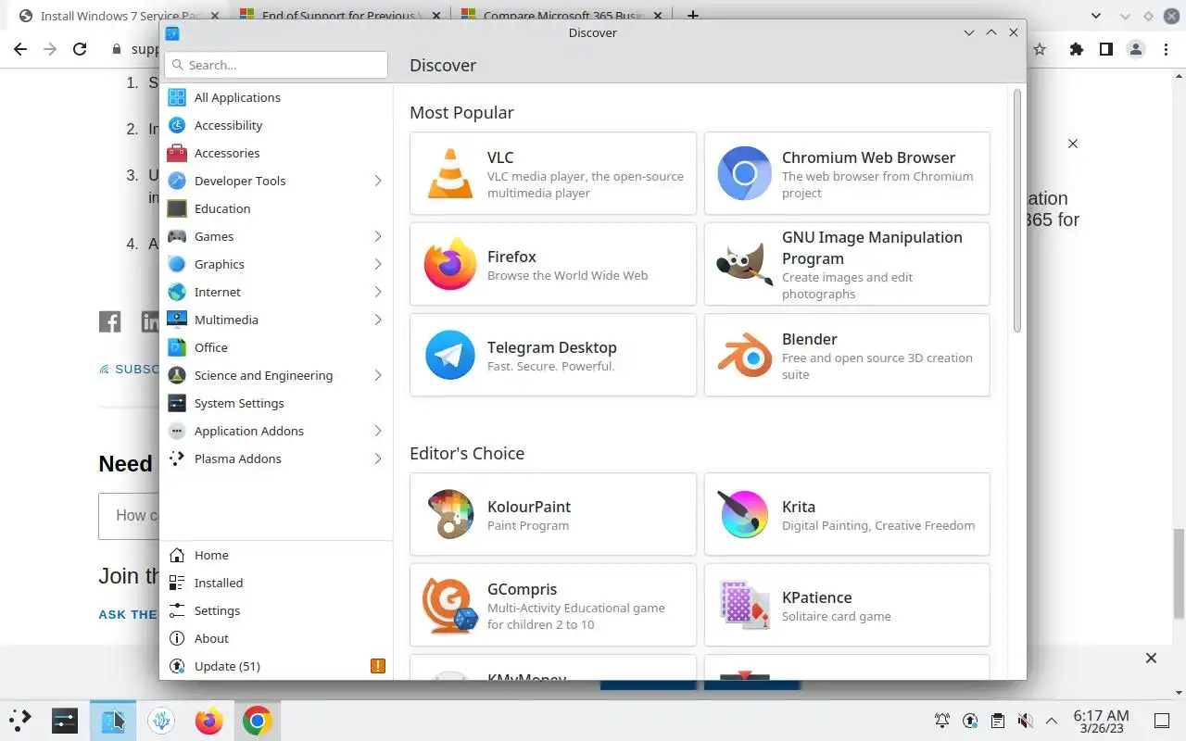The height and width of the screenshot is (741, 1186).
Task: Select Education category
Action: pyautogui.click(x=276, y=208)
